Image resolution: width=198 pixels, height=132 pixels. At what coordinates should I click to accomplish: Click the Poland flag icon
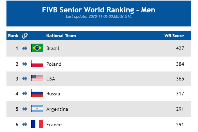click(x=37, y=63)
